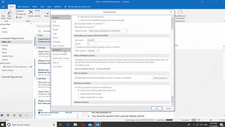Open the ScreenTip style dropdown
The height and width of the screenshot is (127, 225).
(x=108, y=31)
